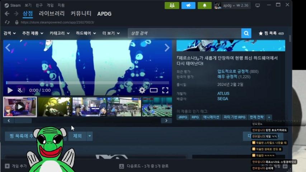This screenshot has height=172, width=306.
Task: Click the trailer progress seek bar
Action: coord(88,83)
